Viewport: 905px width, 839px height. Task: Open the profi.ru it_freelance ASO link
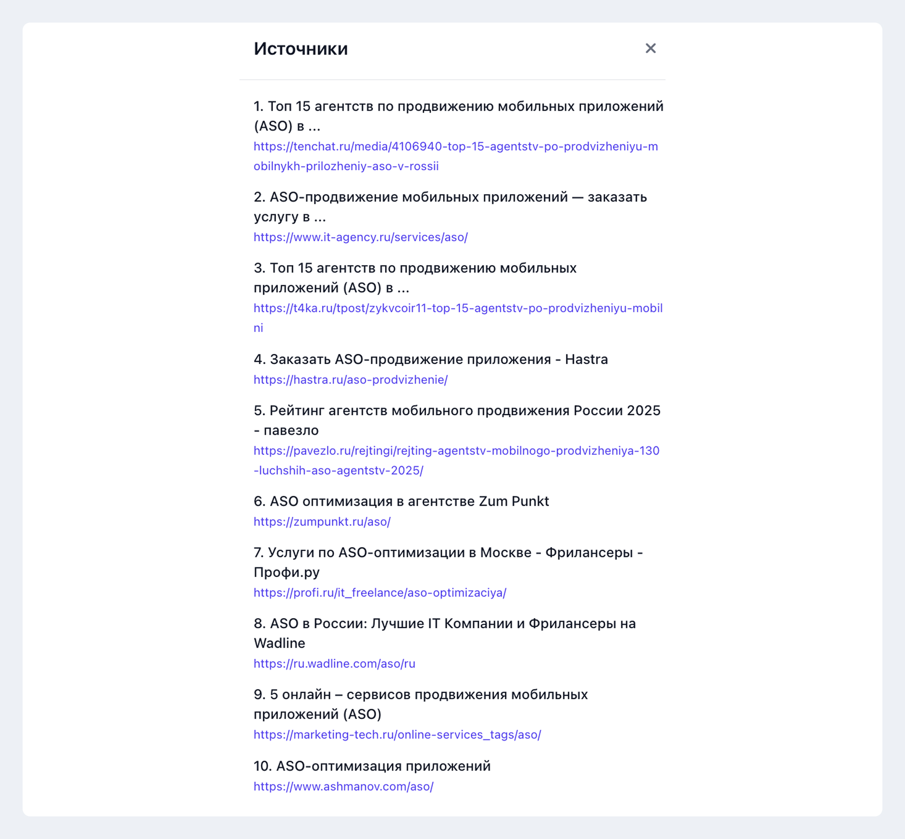pyautogui.click(x=380, y=593)
